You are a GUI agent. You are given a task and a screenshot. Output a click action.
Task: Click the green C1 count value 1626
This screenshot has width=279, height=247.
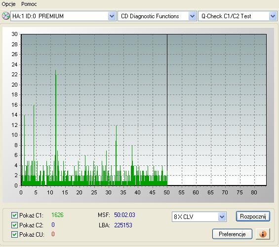(x=57, y=215)
